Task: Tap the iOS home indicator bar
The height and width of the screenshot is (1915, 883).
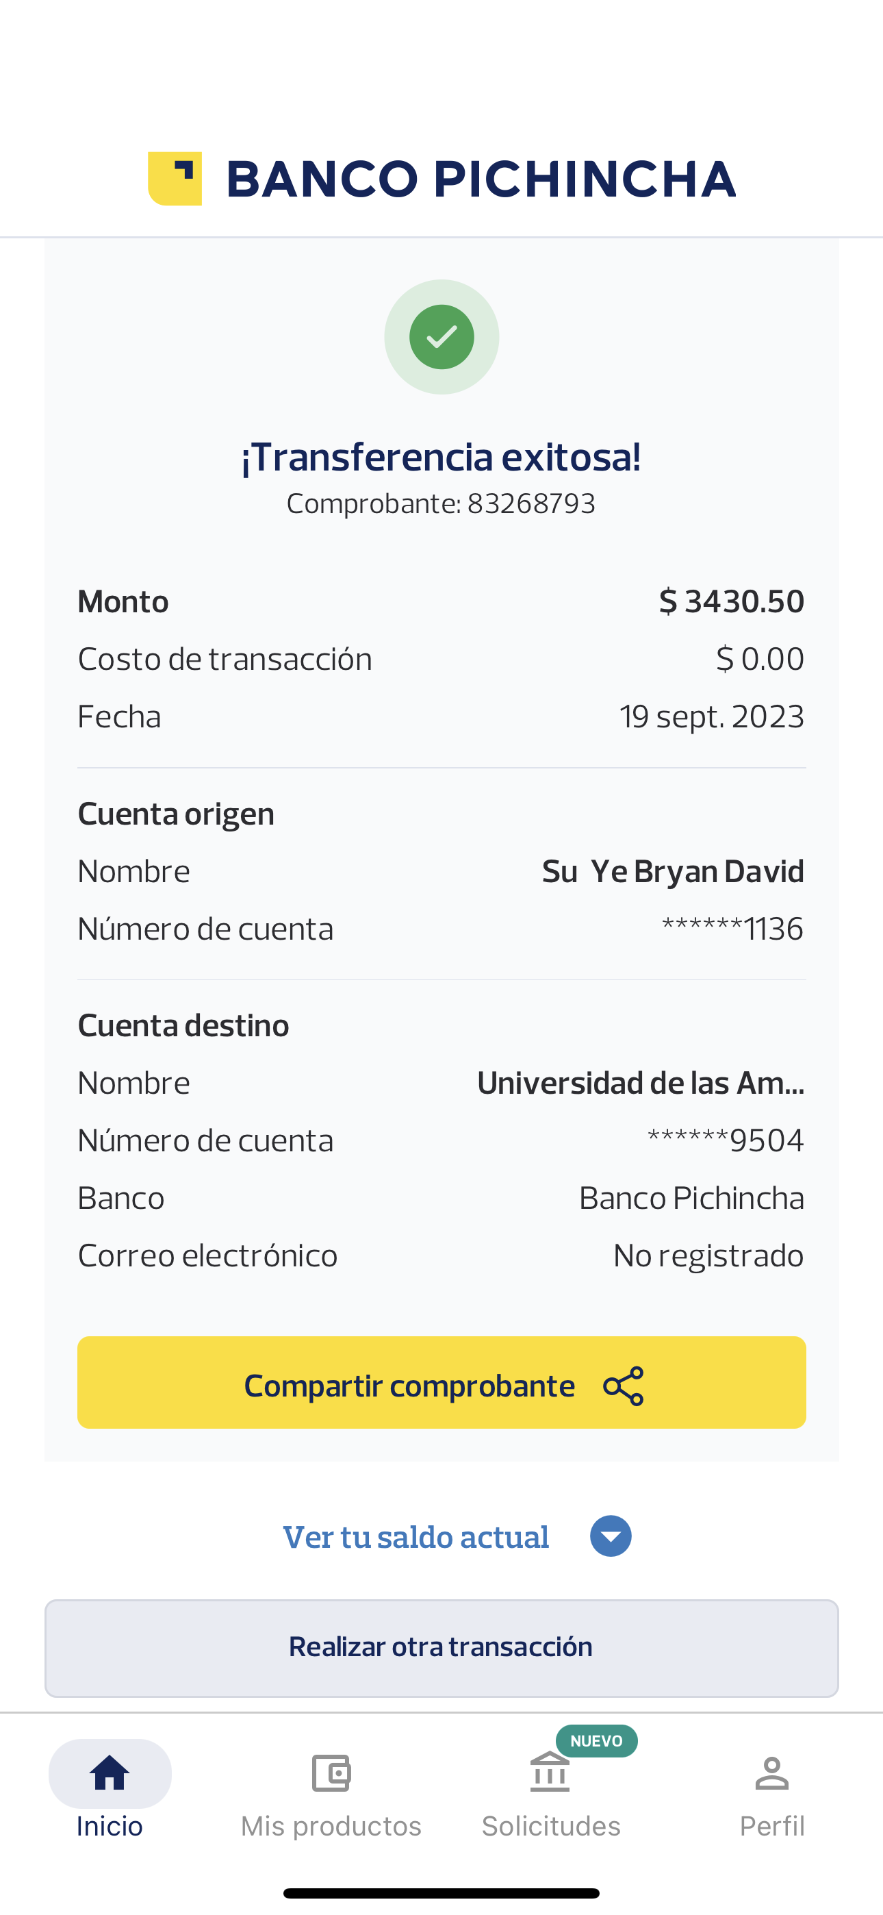Action: point(441,1892)
